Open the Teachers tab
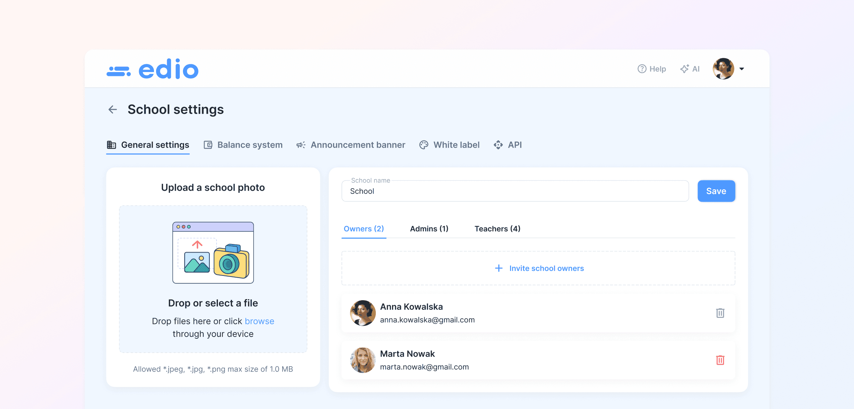Image resolution: width=854 pixels, height=409 pixels. 497,229
